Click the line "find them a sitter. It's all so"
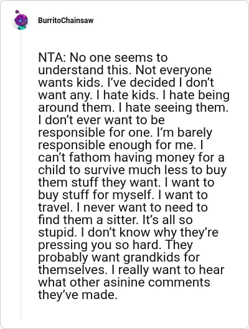Screen dimensions: 249x329 pyautogui.click(x=115, y=220)
